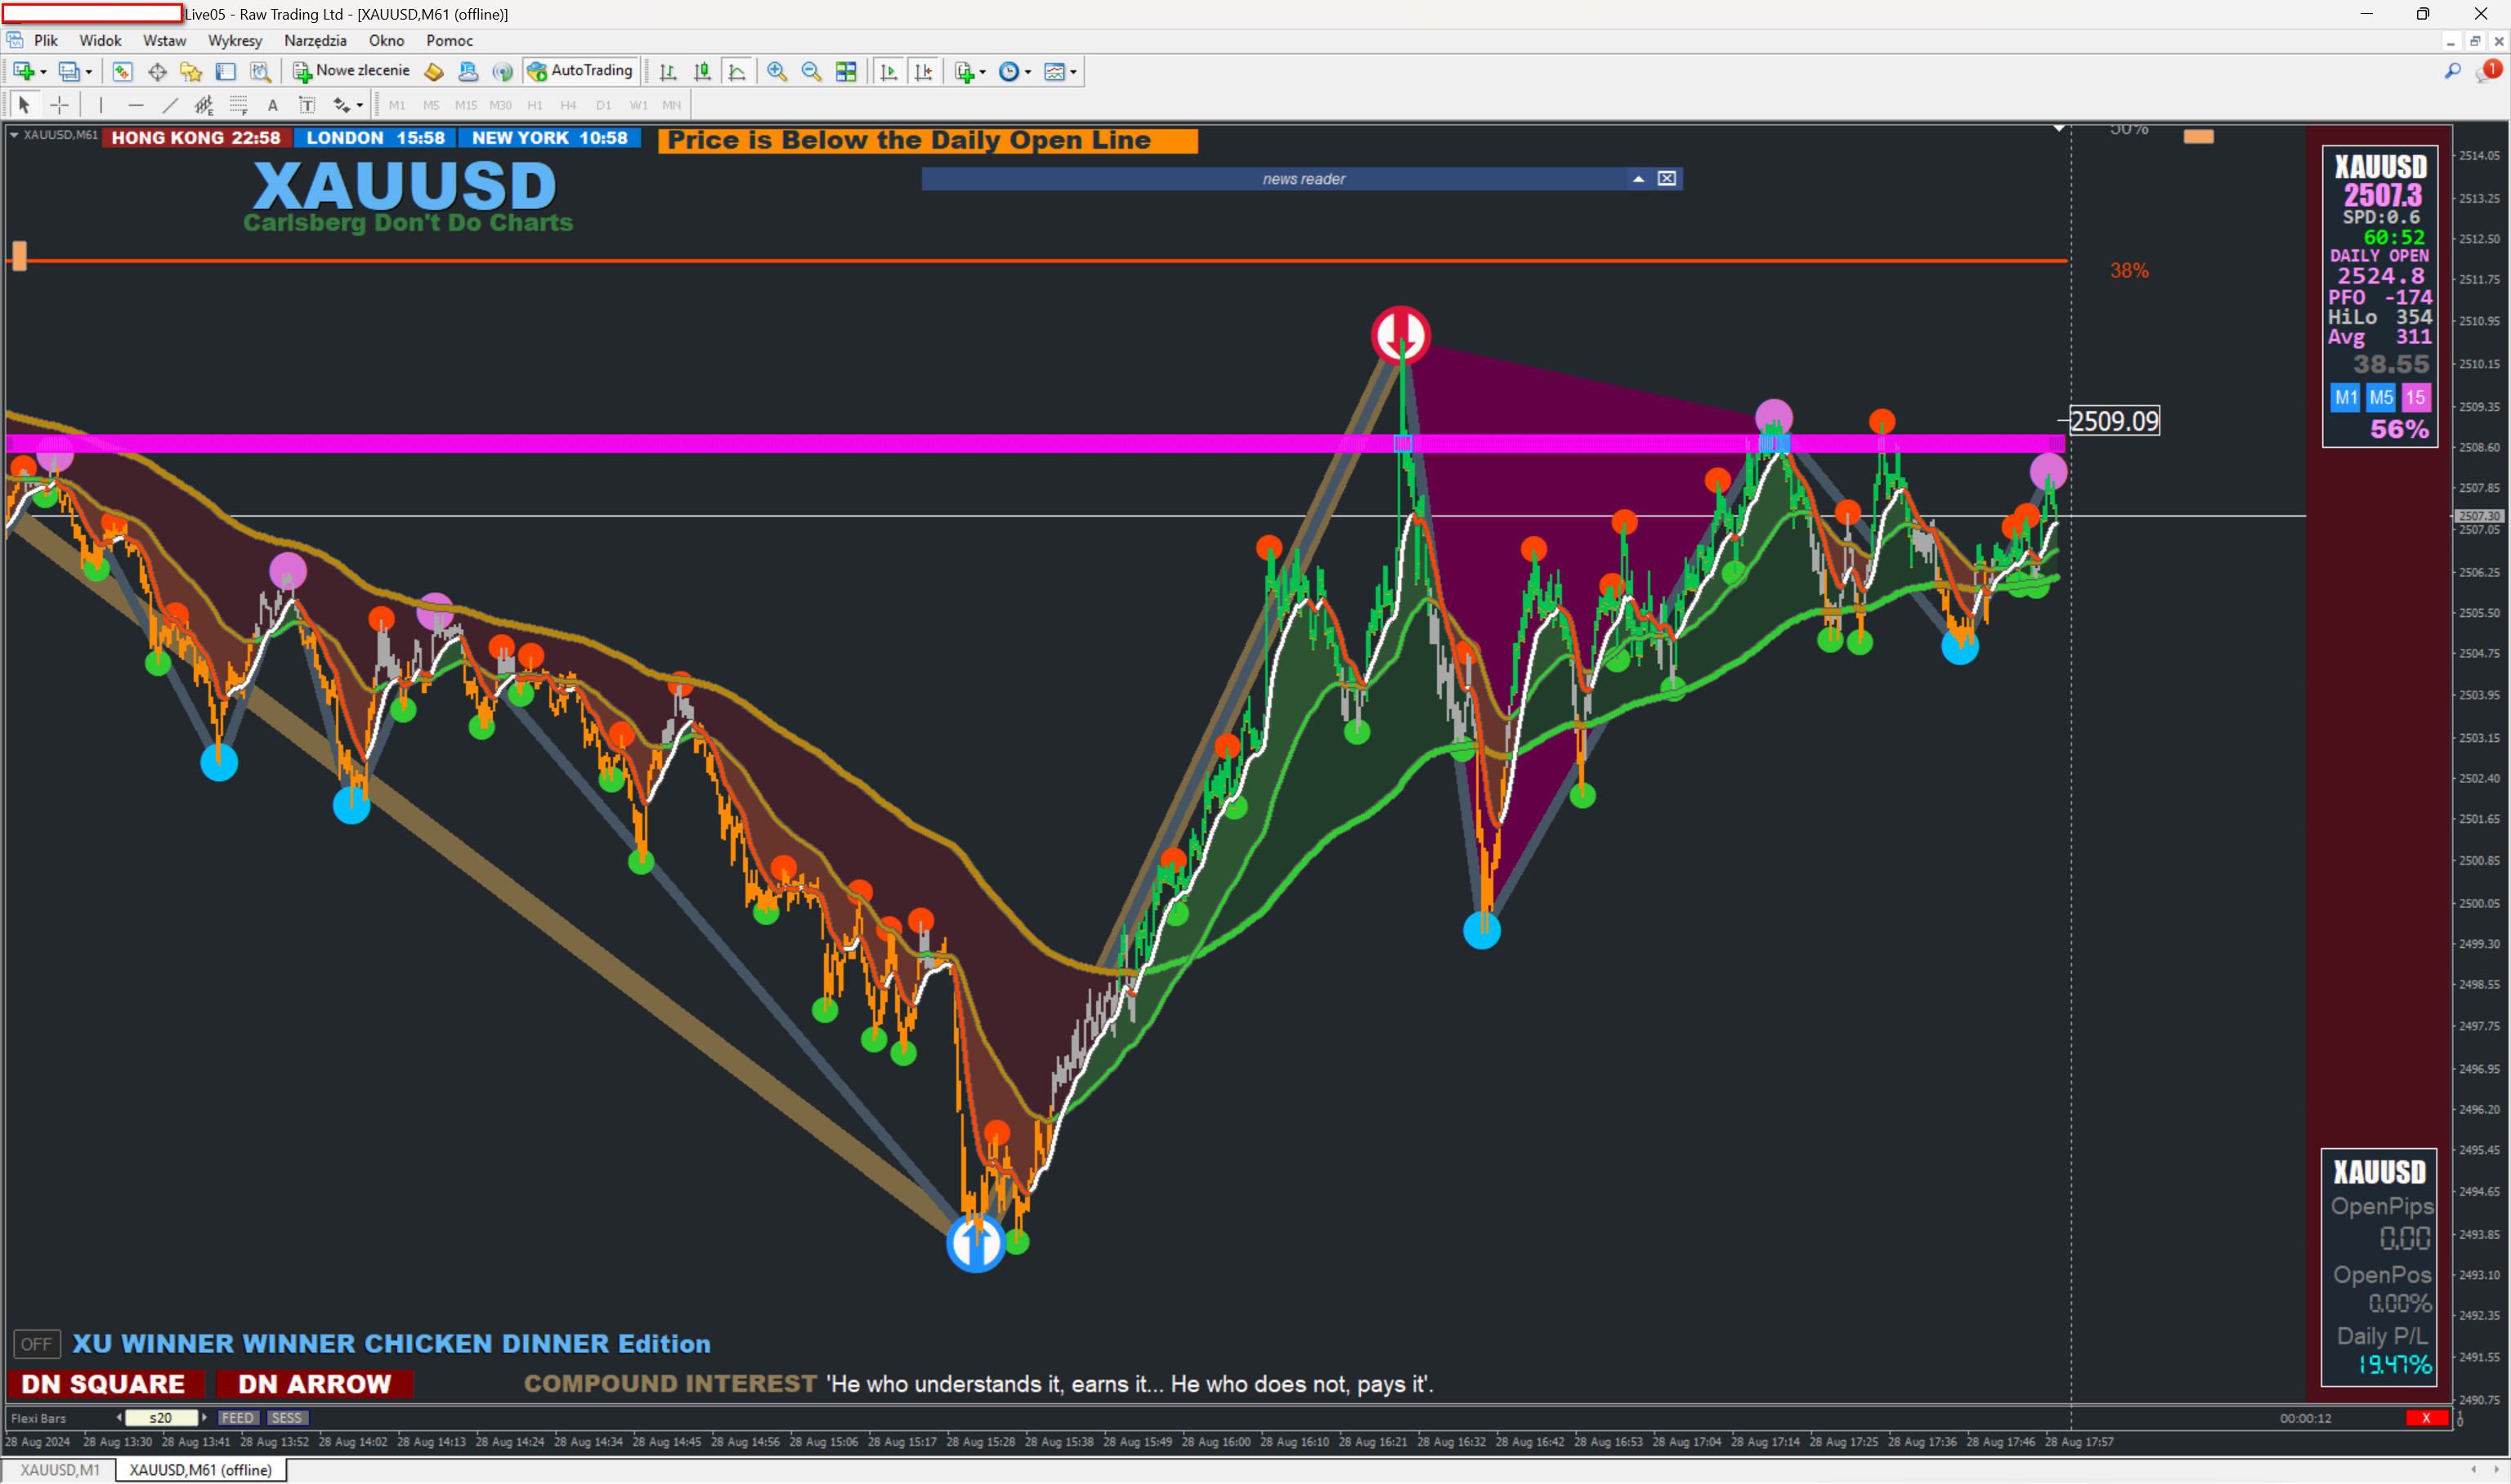Viewport: 2511px width, 1484px height.
Task: Open the Wykresy menu
Action: [x=234, y=41]
